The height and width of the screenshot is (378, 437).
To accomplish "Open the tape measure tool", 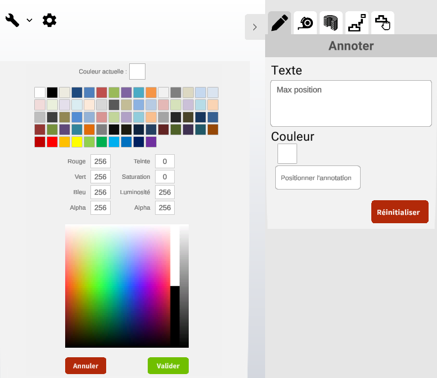I will 305,23.
